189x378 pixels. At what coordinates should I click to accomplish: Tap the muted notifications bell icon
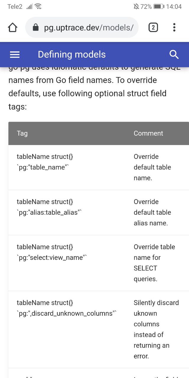click(x=136, y=6)
